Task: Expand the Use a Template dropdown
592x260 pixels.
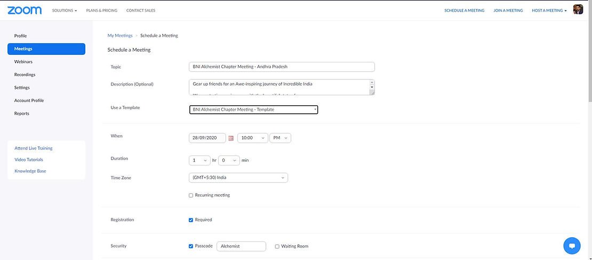Action: [x=254, y=110]
